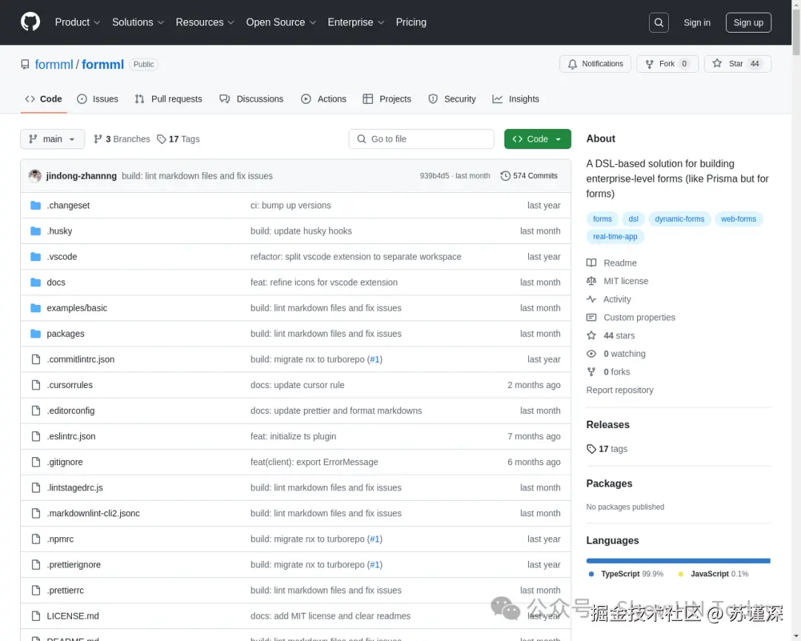This screenshot has height=641, width=801.
Task: Switch to the Security tab
Action: click(452, 99)
